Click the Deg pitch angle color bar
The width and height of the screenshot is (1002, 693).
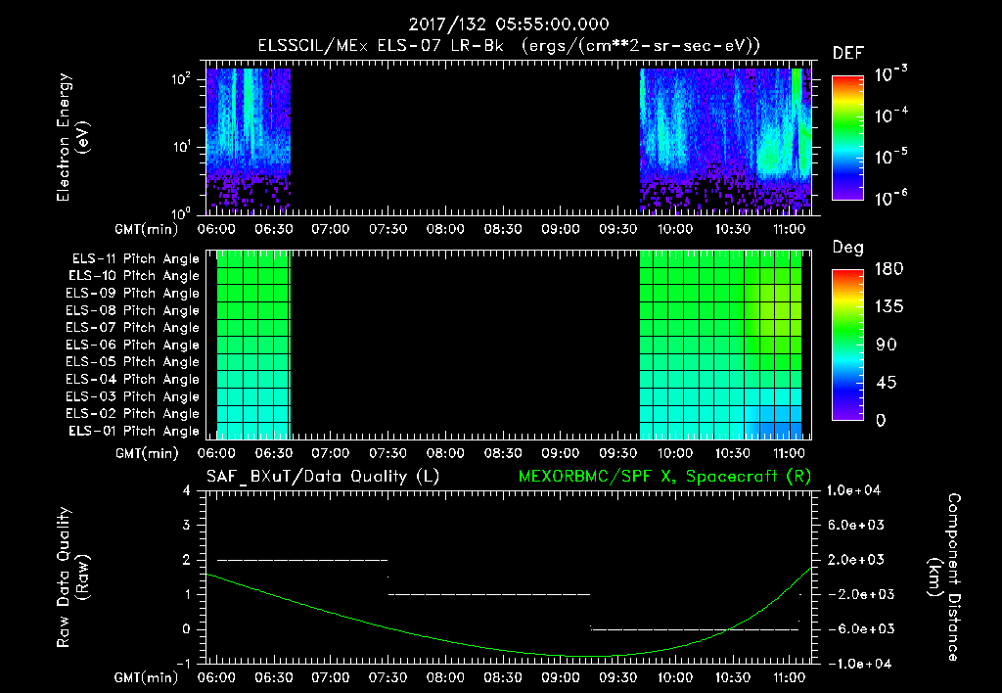tap(848, 346)
